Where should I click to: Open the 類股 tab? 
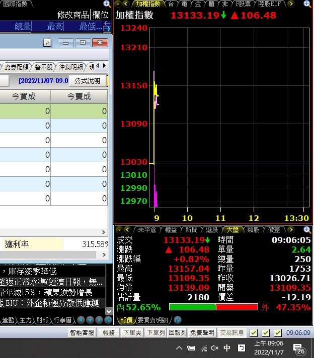253,229
